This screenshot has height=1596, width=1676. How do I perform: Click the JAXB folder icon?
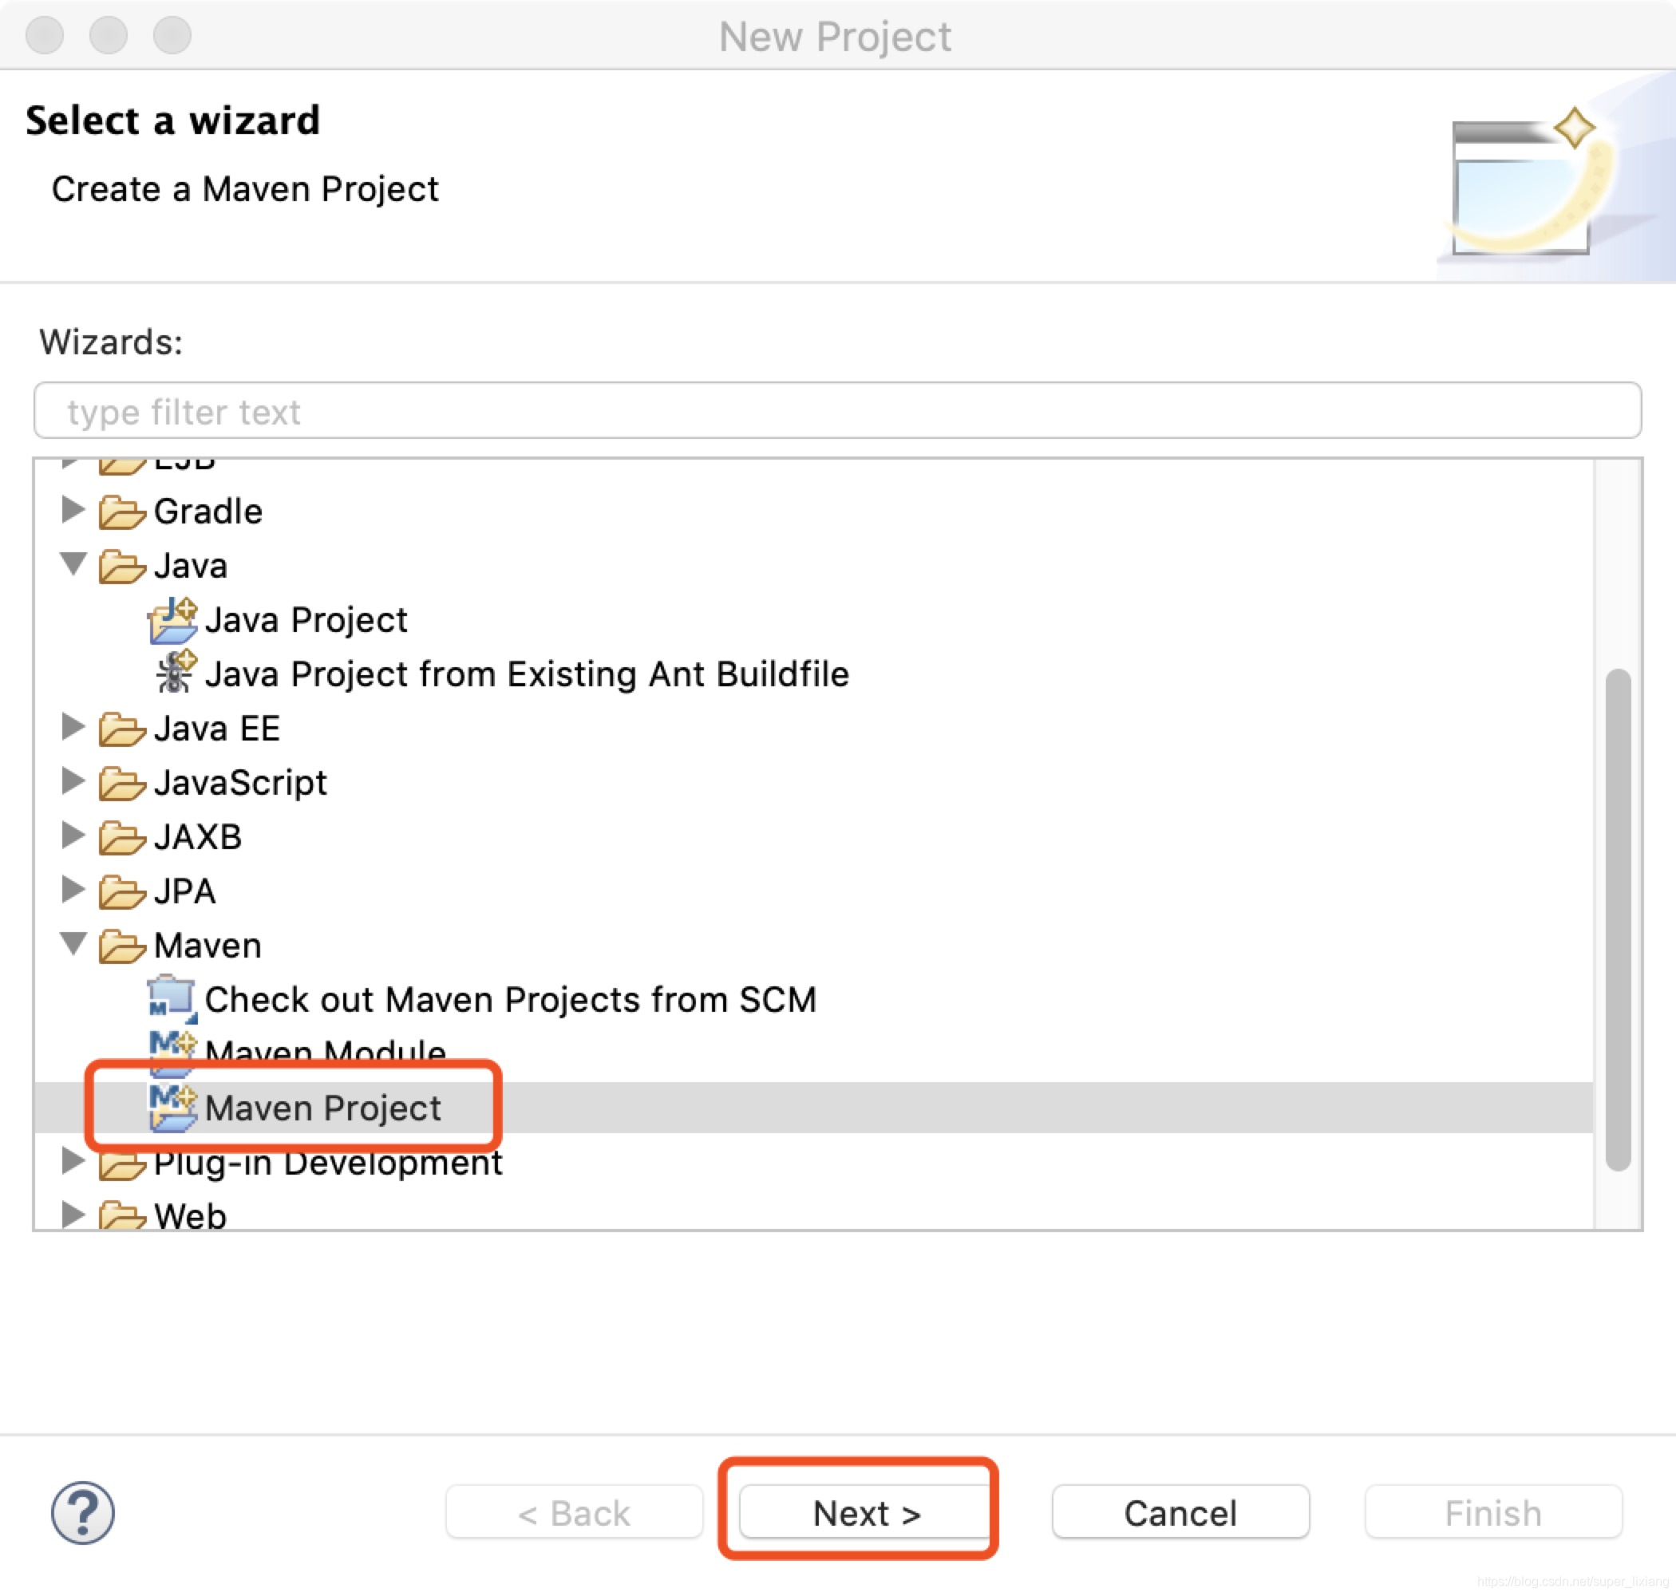(x=121, y=838)
